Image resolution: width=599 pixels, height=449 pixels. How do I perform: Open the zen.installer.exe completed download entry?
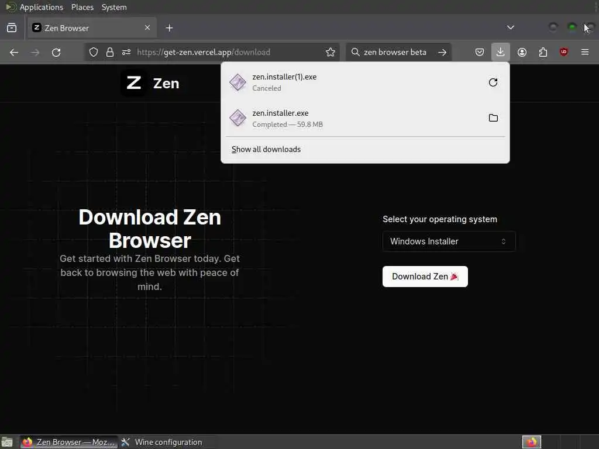[x=365, y=118]
